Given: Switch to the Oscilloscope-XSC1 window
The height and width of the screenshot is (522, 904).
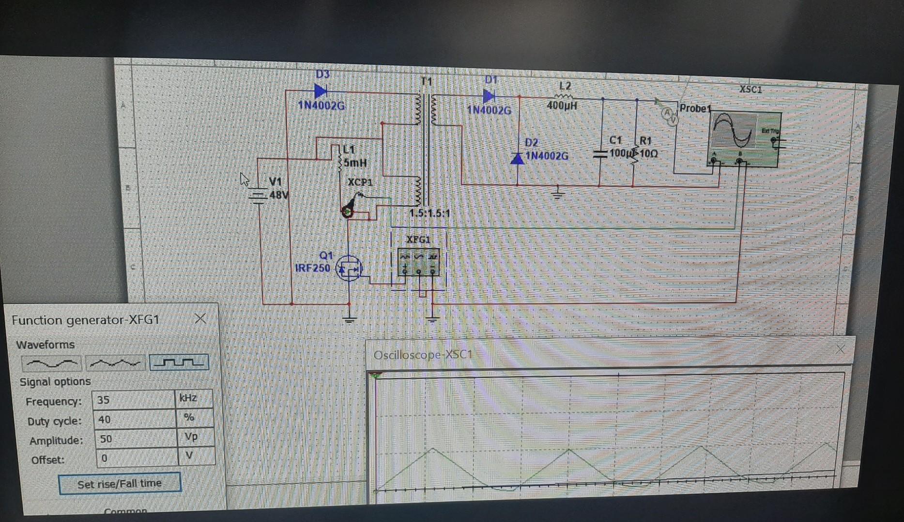Looking at the screenshot, I should tap(423, 354).
